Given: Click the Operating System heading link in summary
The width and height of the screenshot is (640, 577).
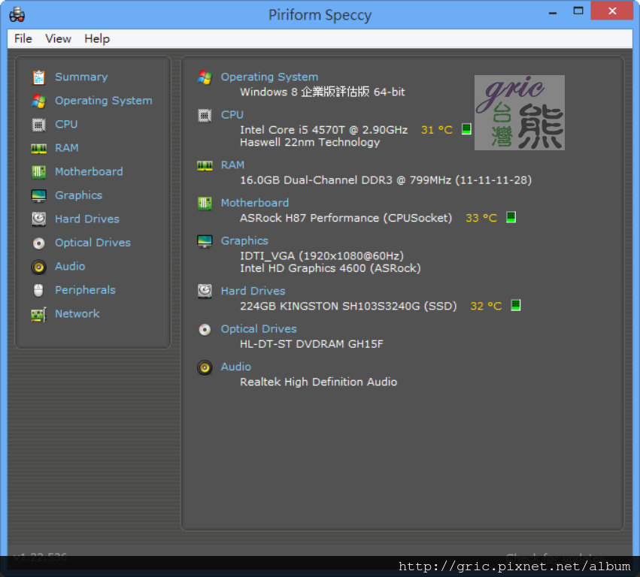Looking at the screenshot, I should (269, 77).
